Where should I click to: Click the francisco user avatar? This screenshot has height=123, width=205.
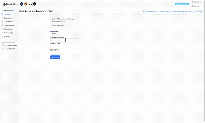pyautogui.click(x=193, y=2)
